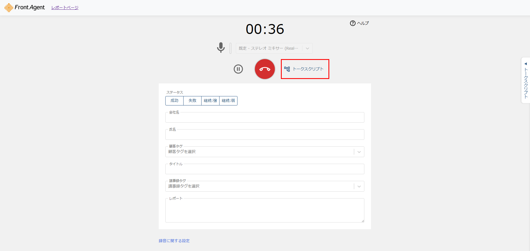The width and height of the screenshot is (530, 251).
Task: Select the 失敗 status option
Action: 192,101
